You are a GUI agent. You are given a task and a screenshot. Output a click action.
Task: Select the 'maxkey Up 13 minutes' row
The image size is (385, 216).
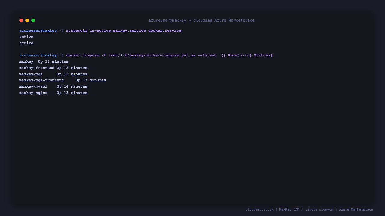[x=44, y=61]
